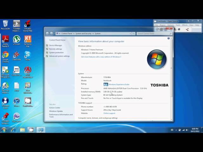The image size is (203, 152).
Task: Click the System window vertical scrollbar
Action: pos(171,68)
